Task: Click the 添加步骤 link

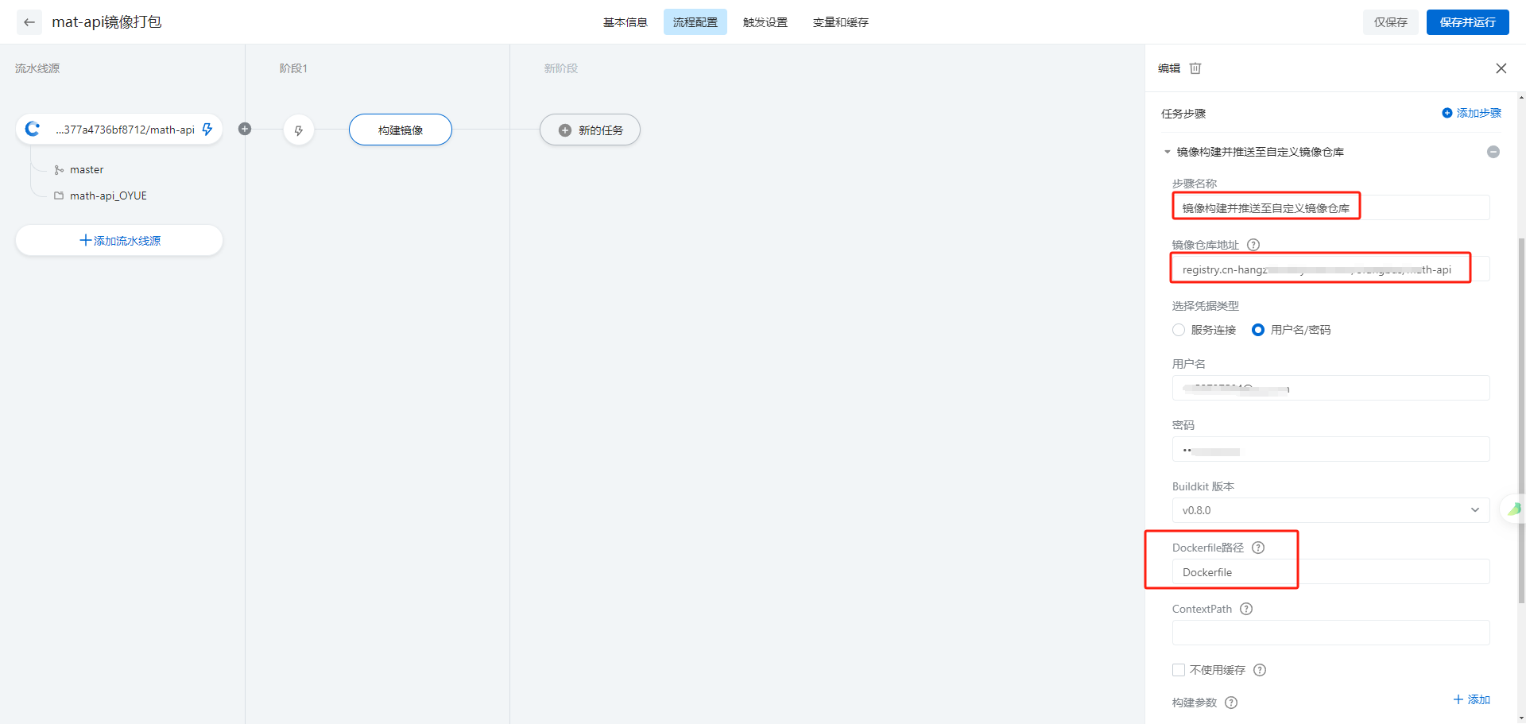Action: pos(1472,113)
